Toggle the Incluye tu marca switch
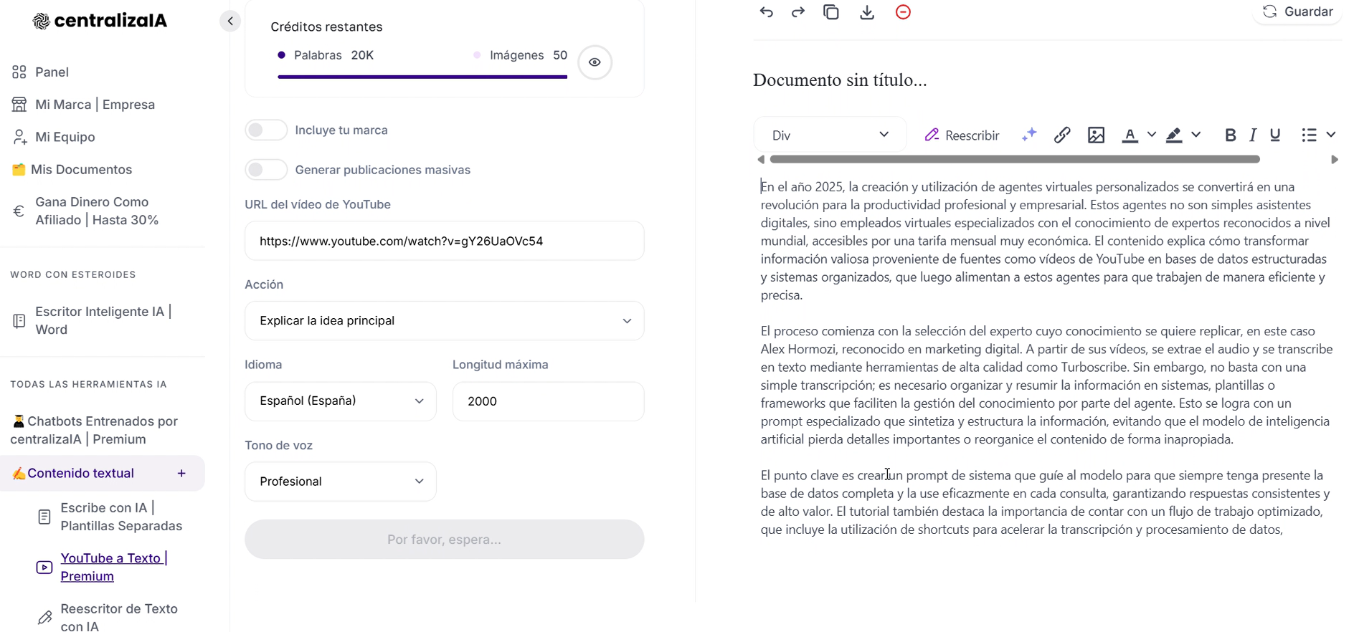 266,130
